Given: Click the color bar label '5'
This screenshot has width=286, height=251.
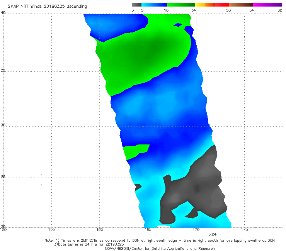Looking at the screenshot, I should pyautogui.click(x=142, y=10).
